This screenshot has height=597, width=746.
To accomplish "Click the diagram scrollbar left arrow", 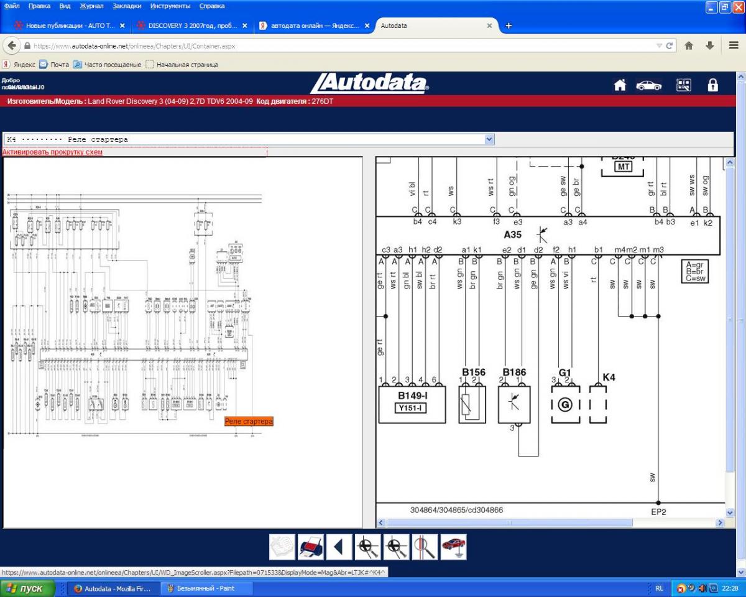I will click(380, 523).
